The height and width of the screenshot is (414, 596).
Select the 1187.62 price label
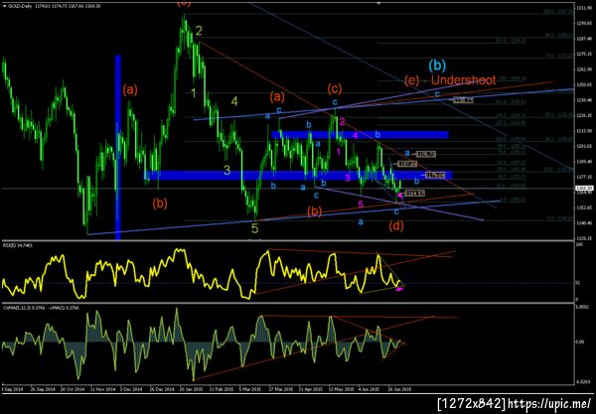(407, 164)
